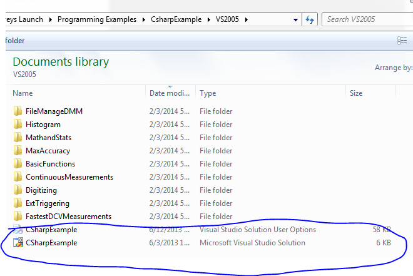Select the BasicFunctions folder icon
413x276 pixels.
pos(18,164)
